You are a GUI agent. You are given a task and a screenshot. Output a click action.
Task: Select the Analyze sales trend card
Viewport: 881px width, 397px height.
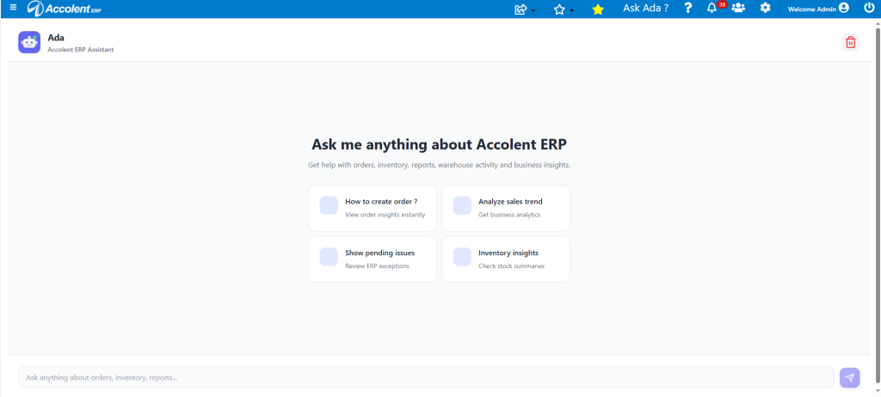506,208
